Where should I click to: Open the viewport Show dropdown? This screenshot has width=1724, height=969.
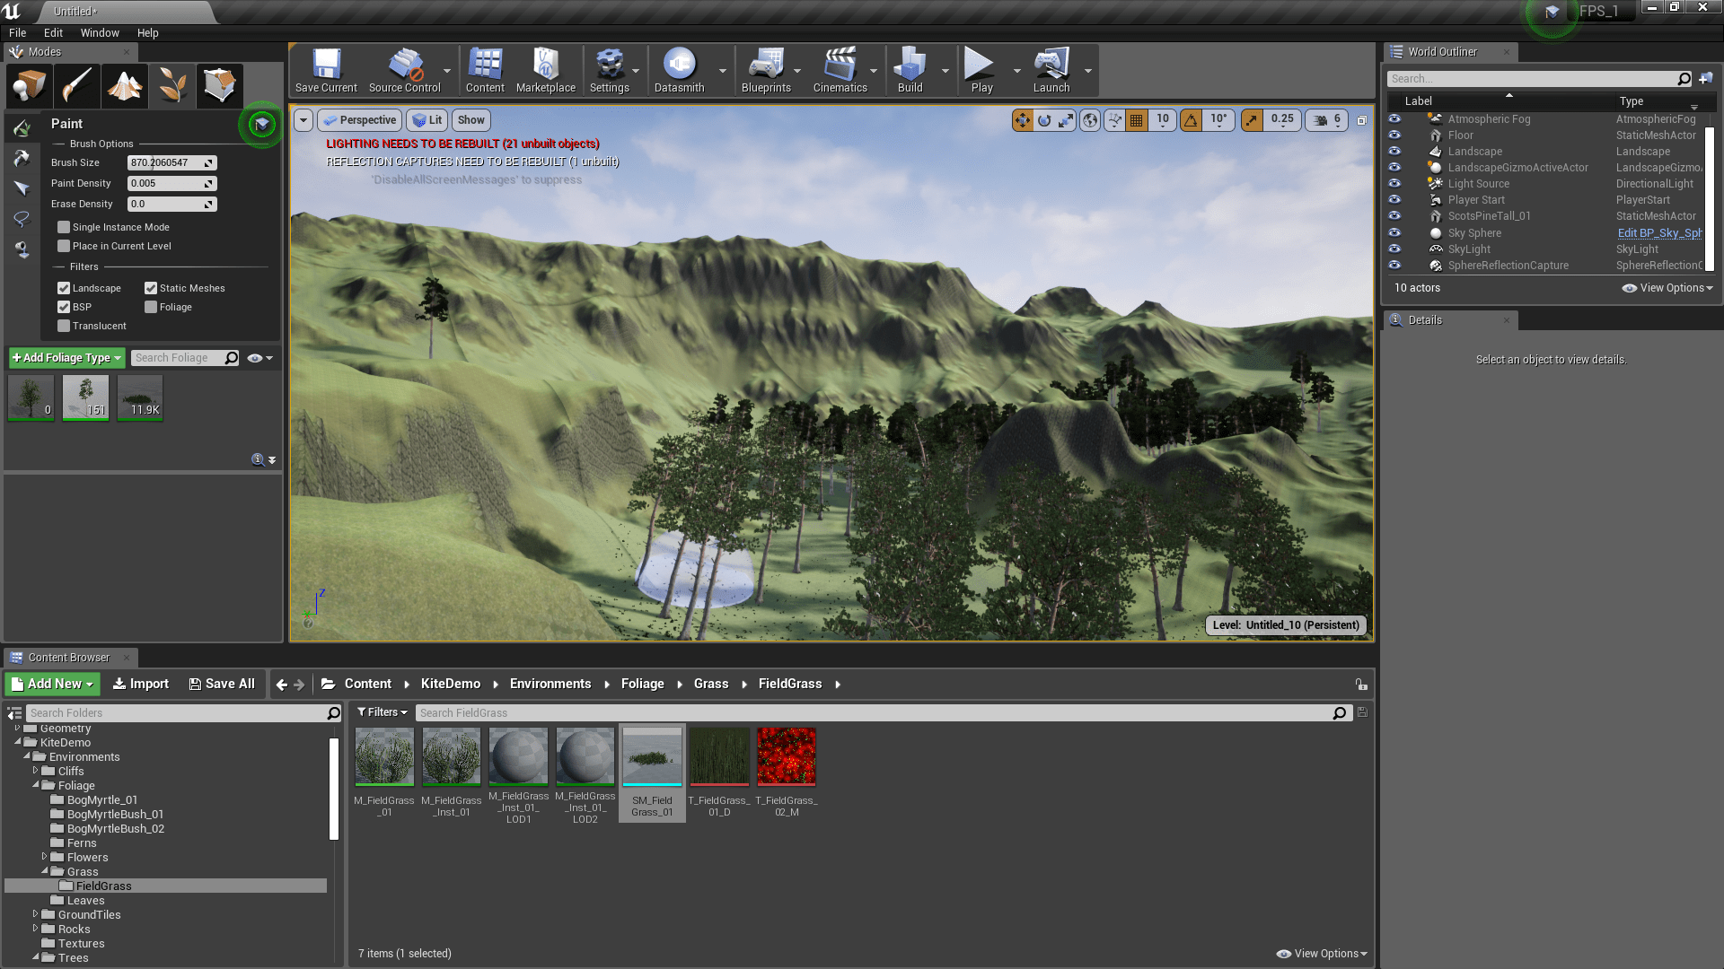(471, 119)
